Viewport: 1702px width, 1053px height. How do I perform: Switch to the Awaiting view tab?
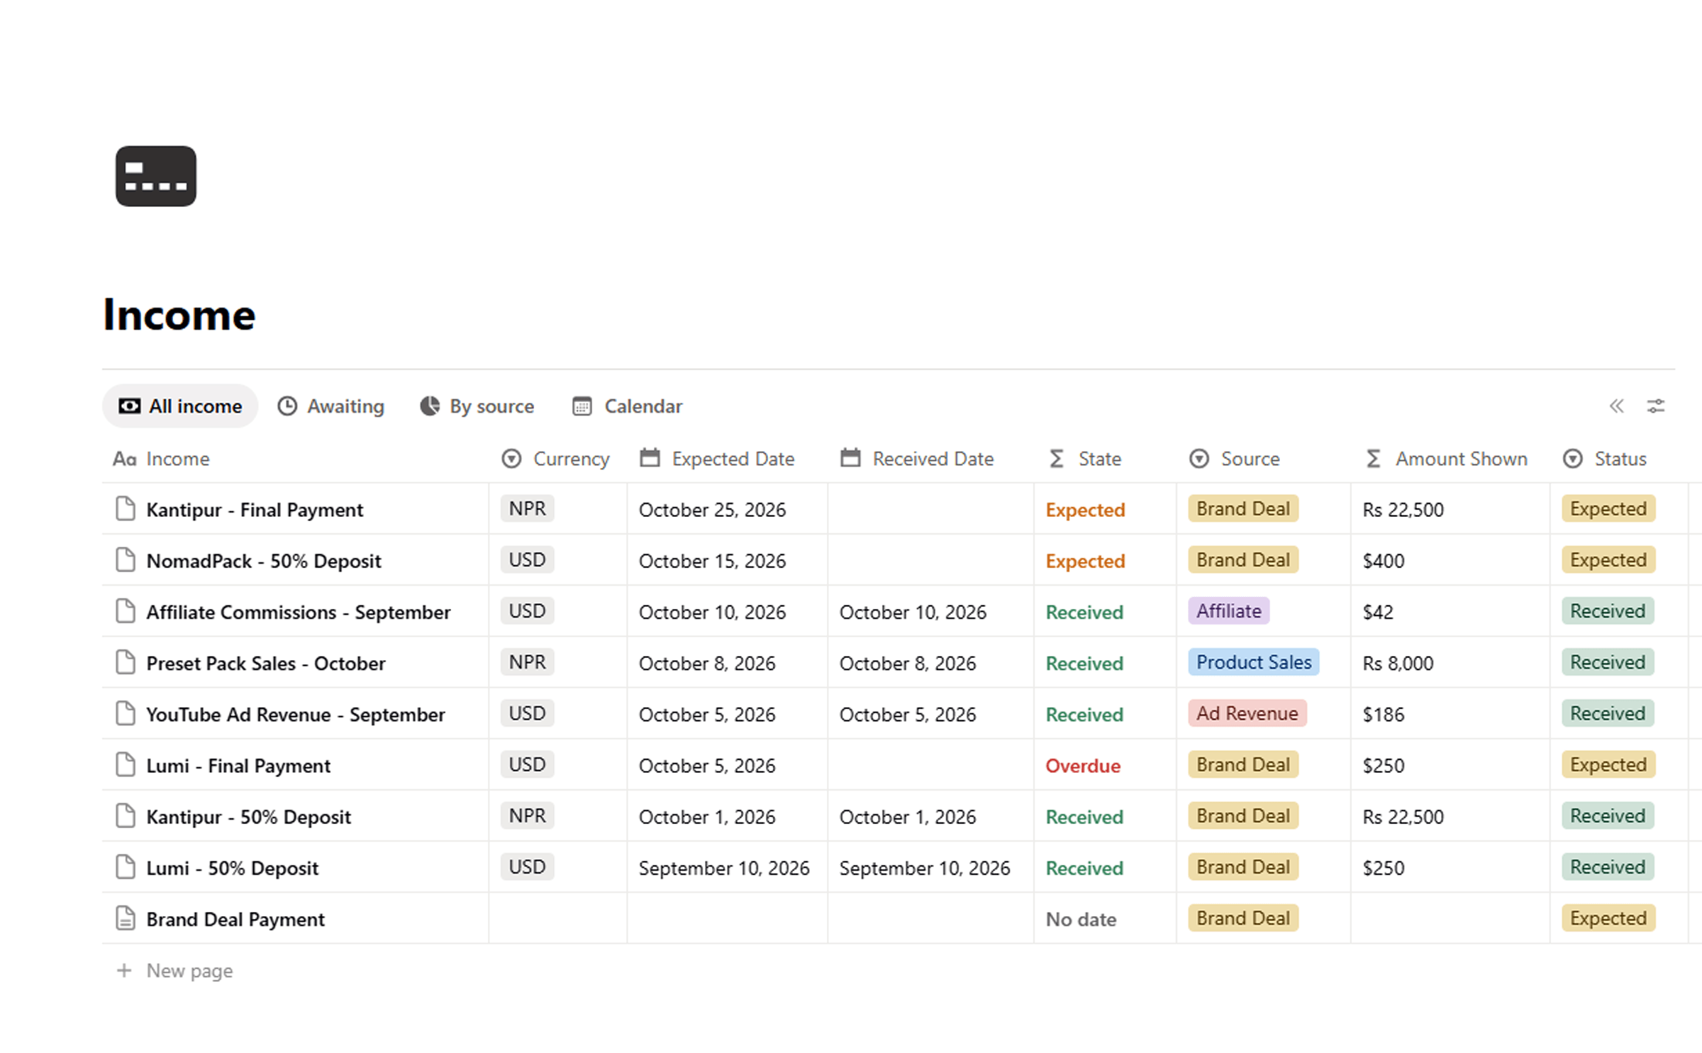[x=330, y=406]
